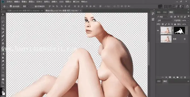Click the 背景 layer name
This screenshot has width=190, height=97.
[x=174, y=39]
